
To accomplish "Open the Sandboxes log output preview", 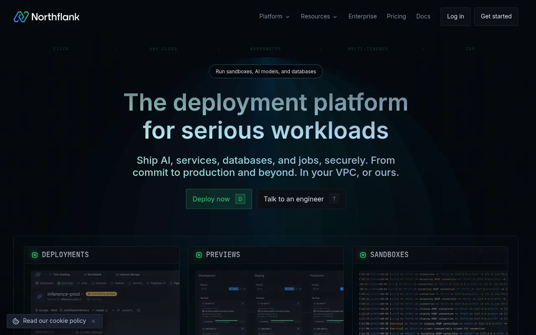I will [x=433, y=303].
